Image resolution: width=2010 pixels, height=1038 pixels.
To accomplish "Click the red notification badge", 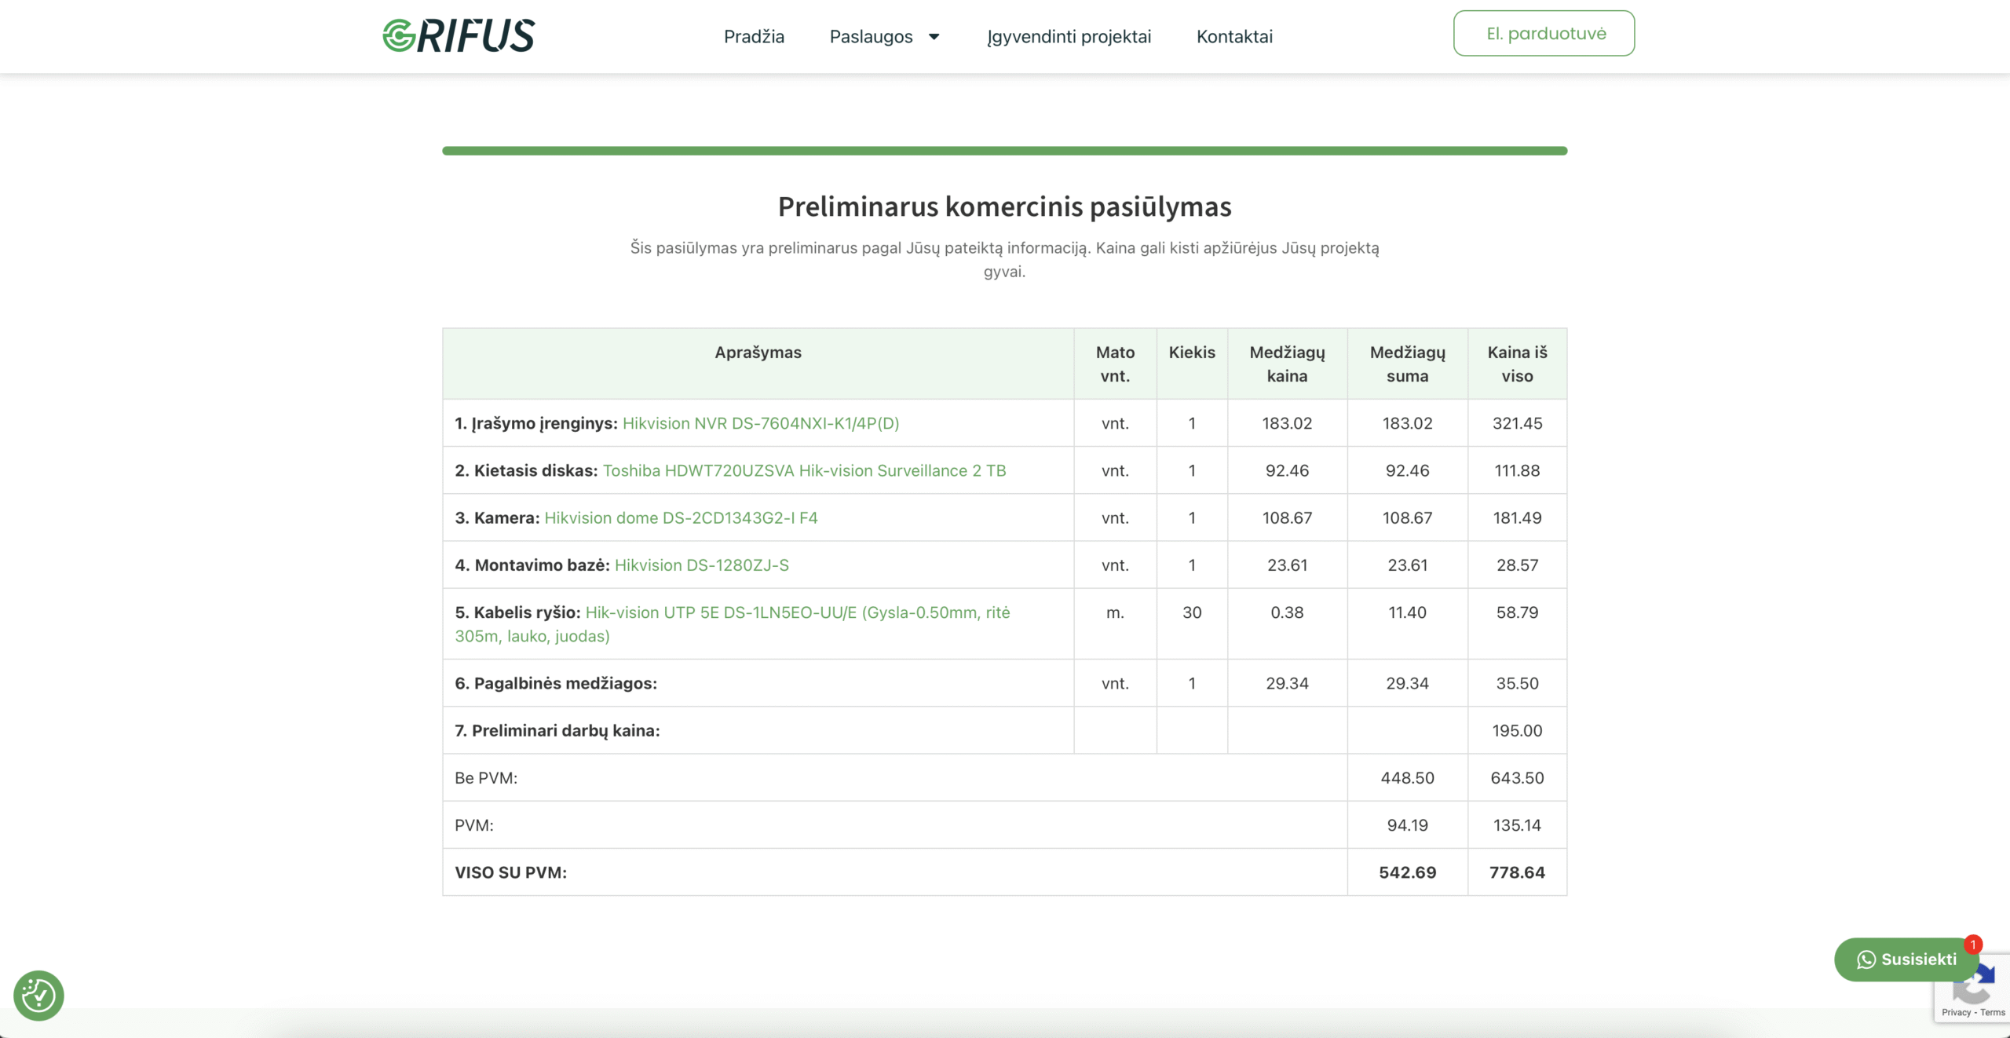I will tap(1973, 945).
